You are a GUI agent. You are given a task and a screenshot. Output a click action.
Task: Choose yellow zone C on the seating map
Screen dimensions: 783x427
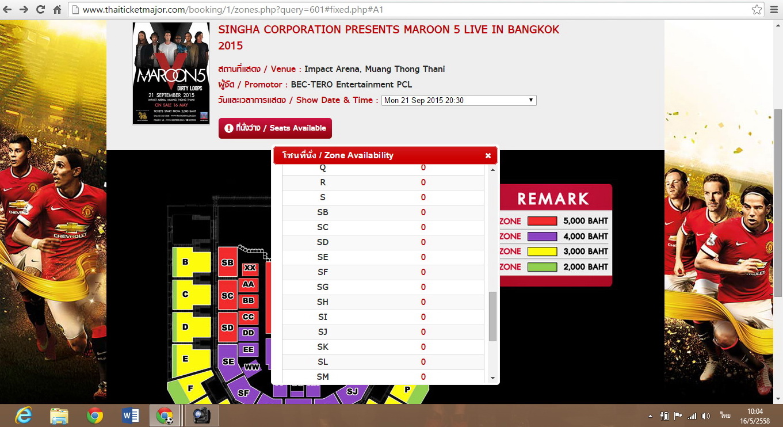click(x=192, y=295)
